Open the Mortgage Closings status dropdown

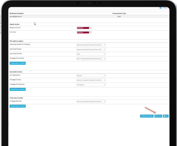[91, 80]
